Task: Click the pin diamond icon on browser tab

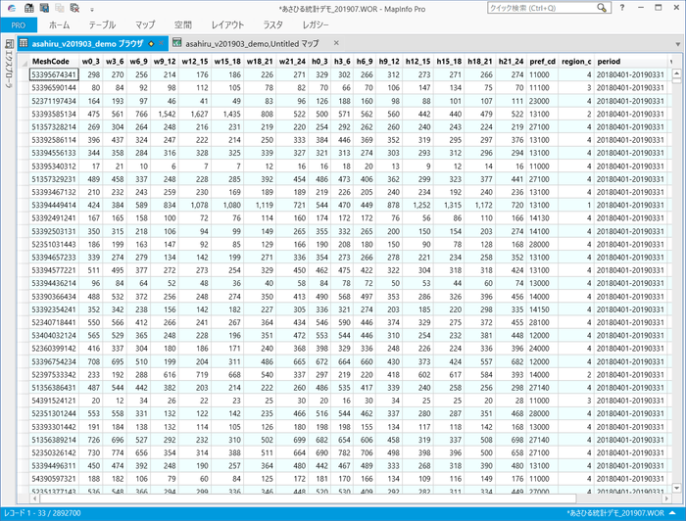Action: coord(151,44)
